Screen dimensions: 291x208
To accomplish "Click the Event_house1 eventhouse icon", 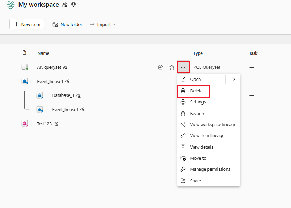I will click(x=25, y=81).
